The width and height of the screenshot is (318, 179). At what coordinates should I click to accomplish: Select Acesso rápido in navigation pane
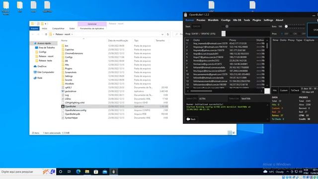[44, 43]
